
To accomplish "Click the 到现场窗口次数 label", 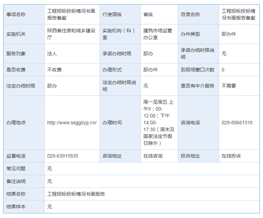I will coord(197,70).
